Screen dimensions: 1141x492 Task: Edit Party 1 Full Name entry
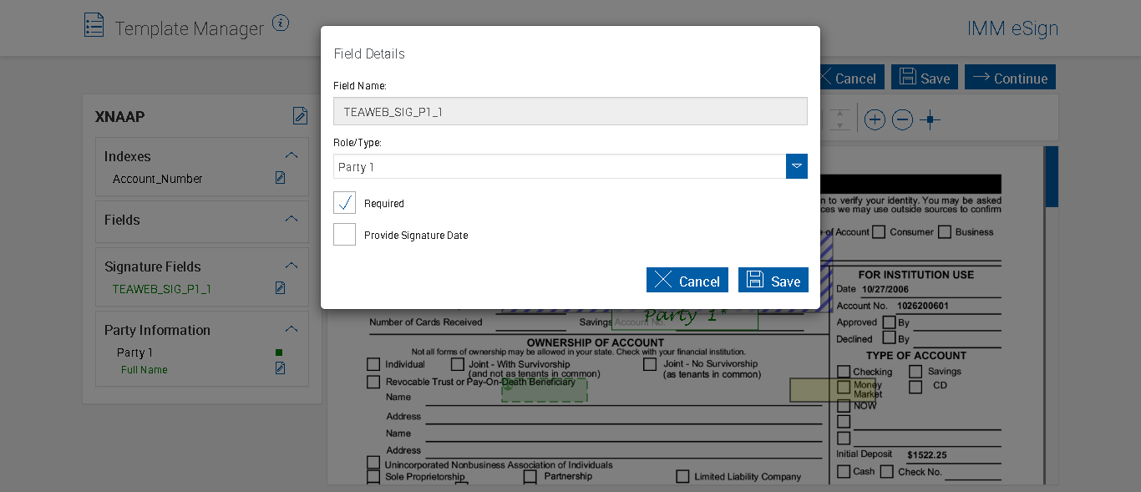point(281,368)
